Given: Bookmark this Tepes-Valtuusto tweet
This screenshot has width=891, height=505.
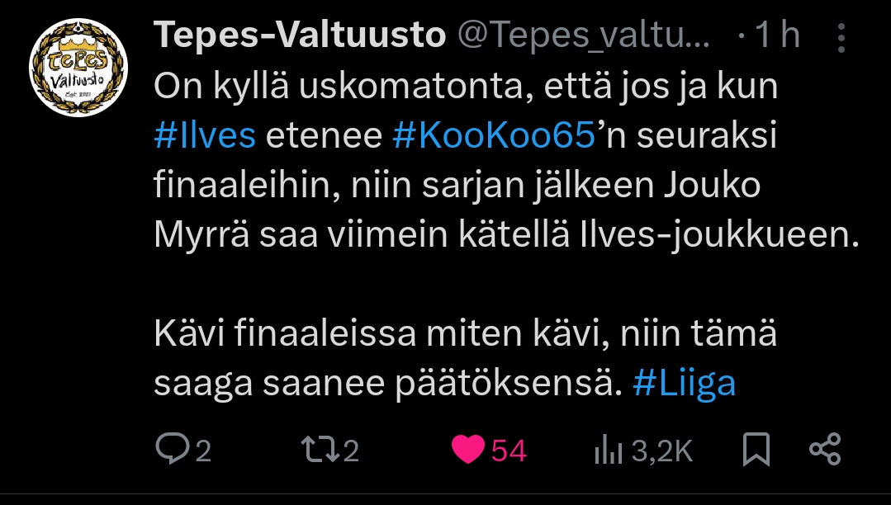Looking at the screenshot, I should (756, 450).
